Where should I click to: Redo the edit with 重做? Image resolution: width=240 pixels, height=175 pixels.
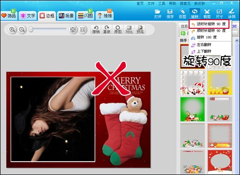coord(107,30)
